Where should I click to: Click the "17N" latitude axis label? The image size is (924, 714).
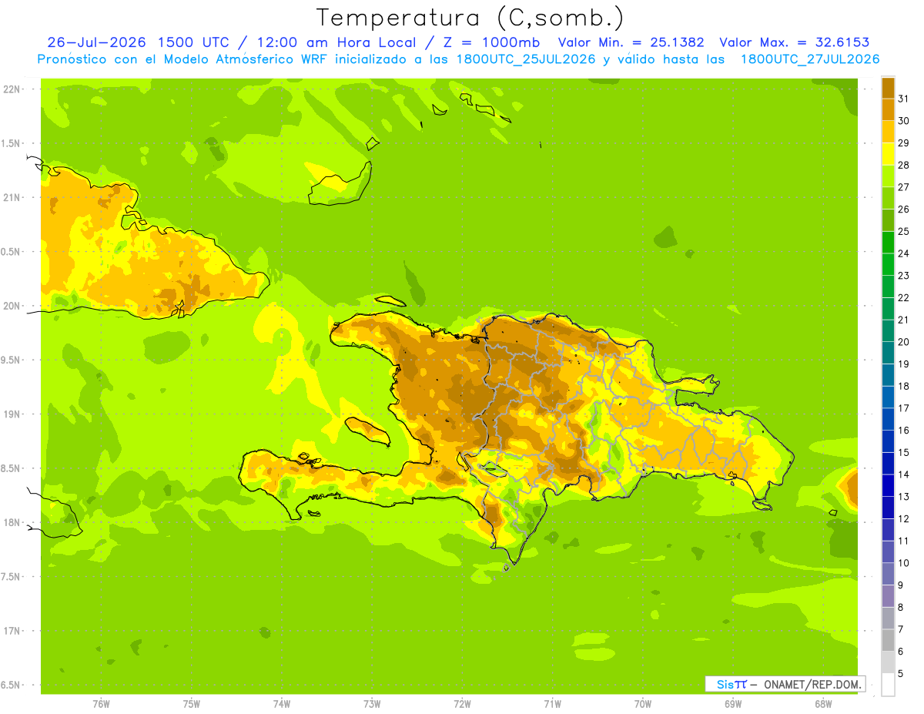[x=11, y=631]
